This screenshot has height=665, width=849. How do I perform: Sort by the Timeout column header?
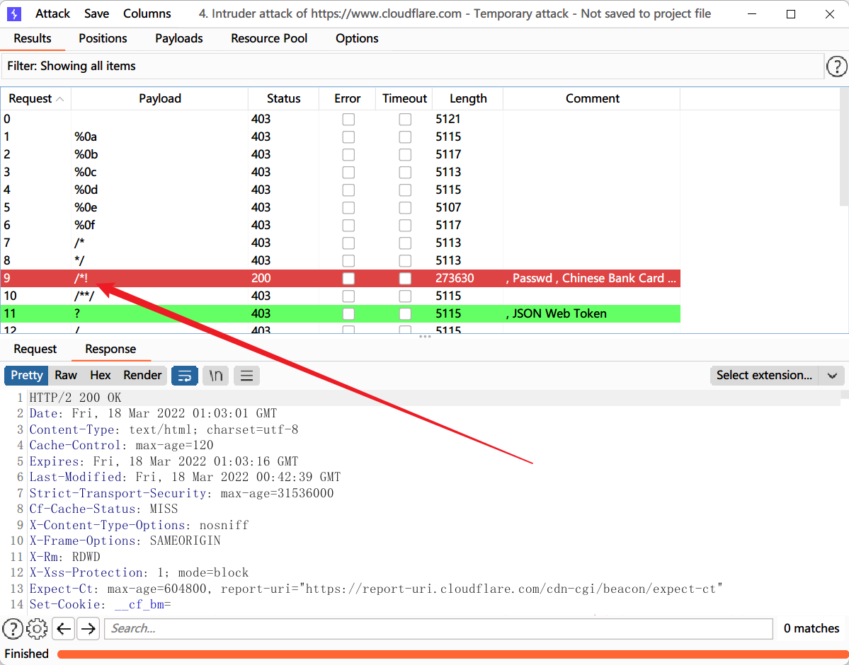404,99
